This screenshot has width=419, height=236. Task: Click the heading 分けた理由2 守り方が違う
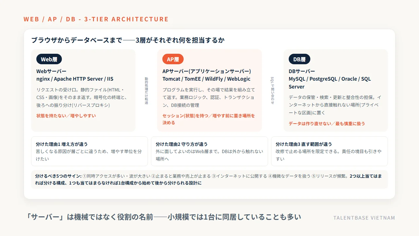click(x=182, y=144)
